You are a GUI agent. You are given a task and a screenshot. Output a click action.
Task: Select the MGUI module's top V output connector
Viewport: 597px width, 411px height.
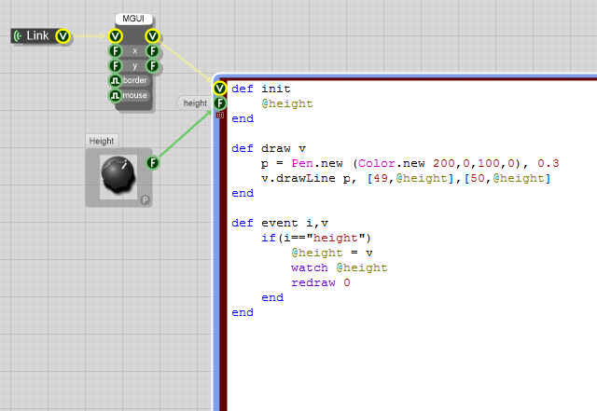(153, 36)
